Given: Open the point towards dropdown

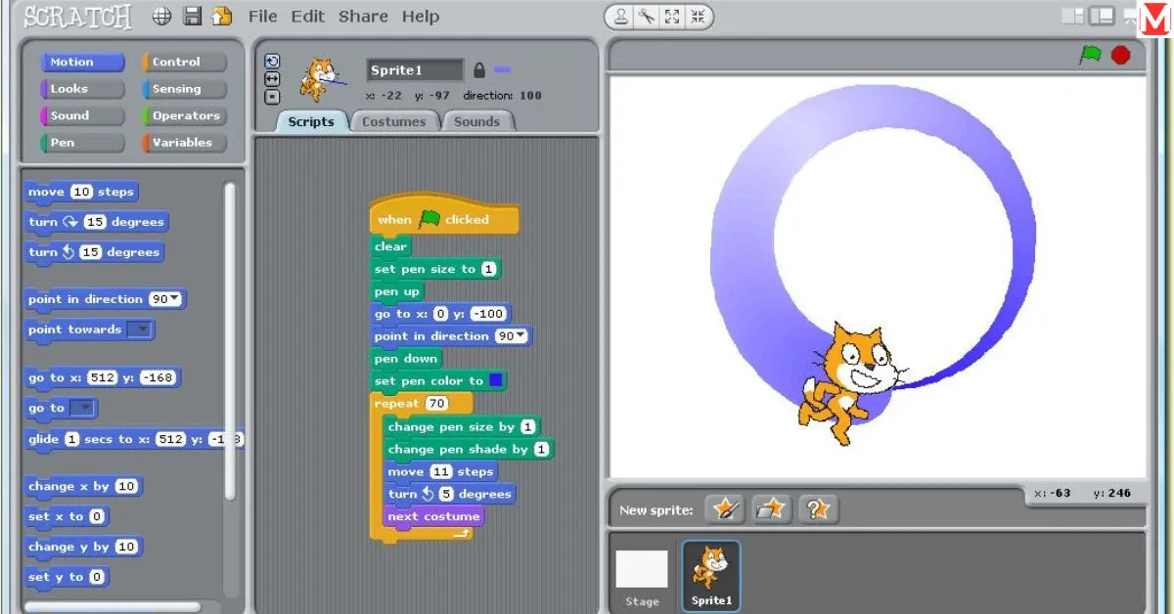Looking at the screenshot, I should [141, 329].
